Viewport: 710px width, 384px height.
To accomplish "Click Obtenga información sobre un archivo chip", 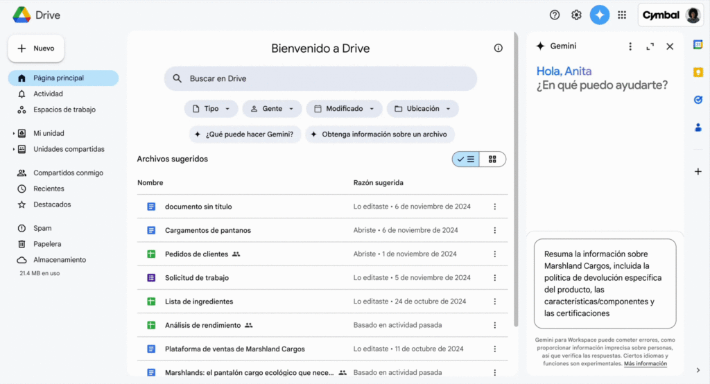I will [380, 134].
